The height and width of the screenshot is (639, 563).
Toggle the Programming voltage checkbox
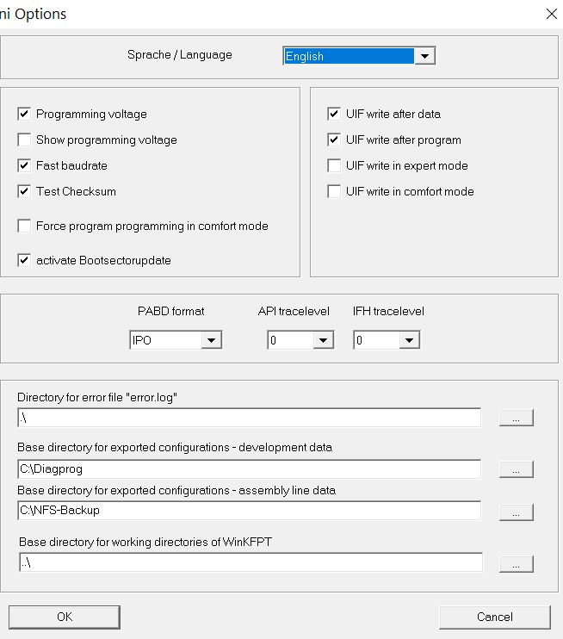(x=24, y=114)
